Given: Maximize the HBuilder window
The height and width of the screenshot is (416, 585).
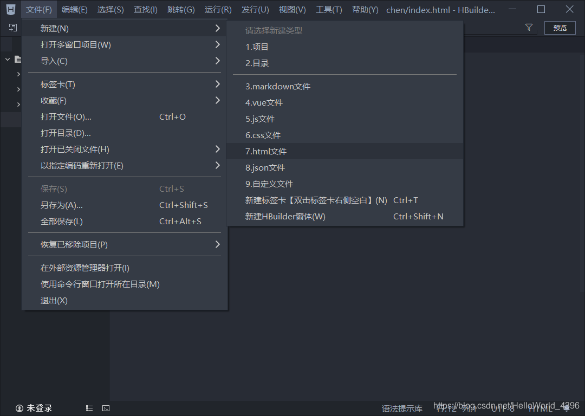Looking at the screenshot, I should pos(541,9).
